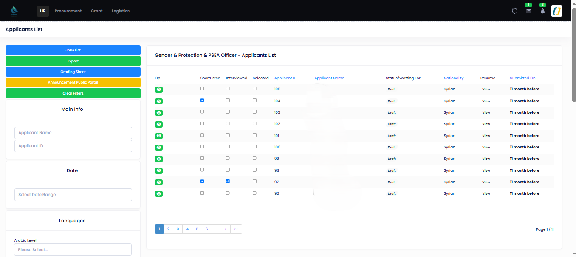Open the Select Date Range picker
This screenshot has height=257, width=576.
pos(73,195)
